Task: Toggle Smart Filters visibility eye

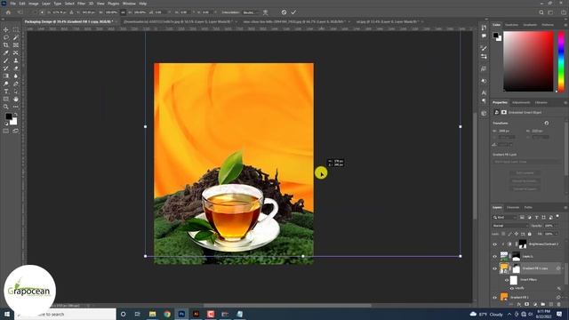Action: point(507,280)
